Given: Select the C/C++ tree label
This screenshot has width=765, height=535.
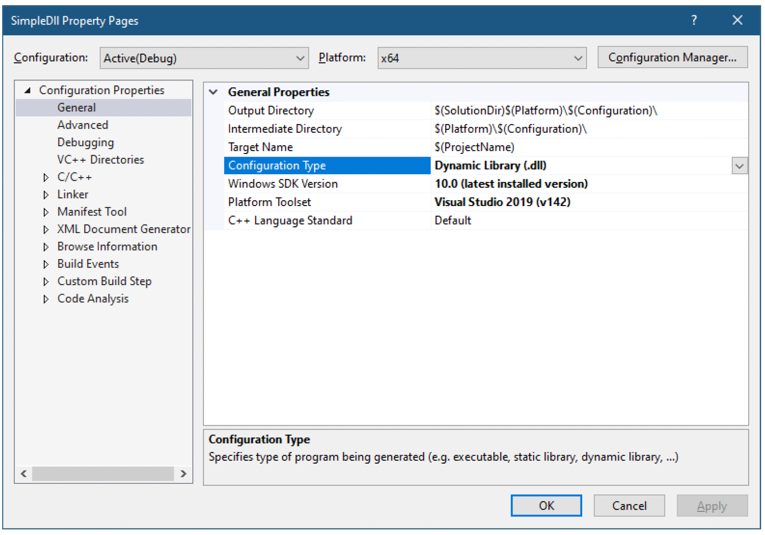Looking at the screenshot, I should coord(74,177).
